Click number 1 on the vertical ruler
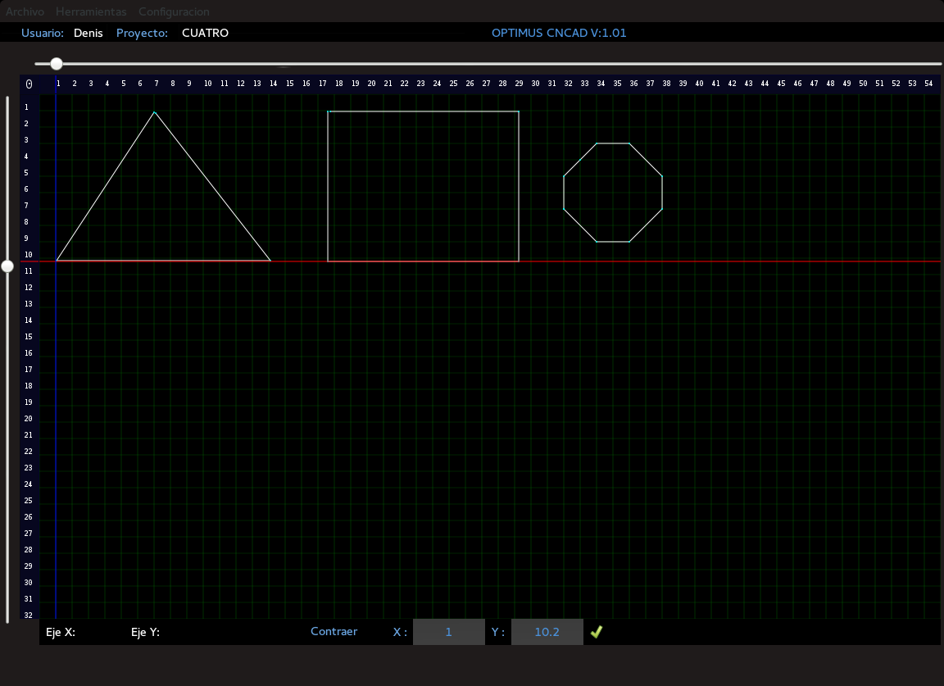The image size is (944, 686). [26, 107]
